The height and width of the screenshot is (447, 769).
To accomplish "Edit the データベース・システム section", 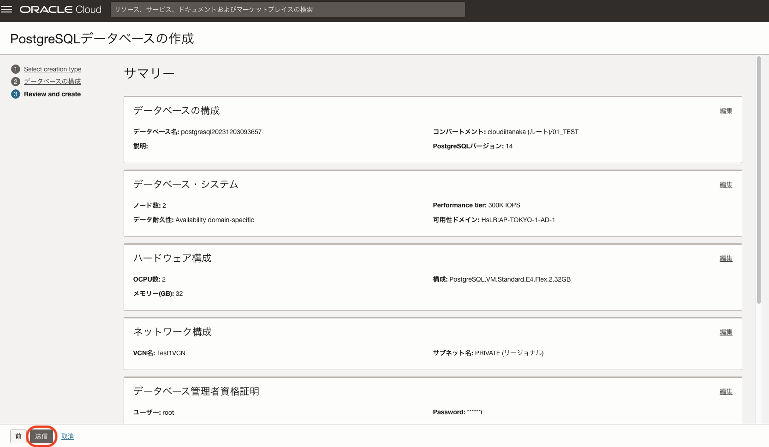I will [726, 185].
